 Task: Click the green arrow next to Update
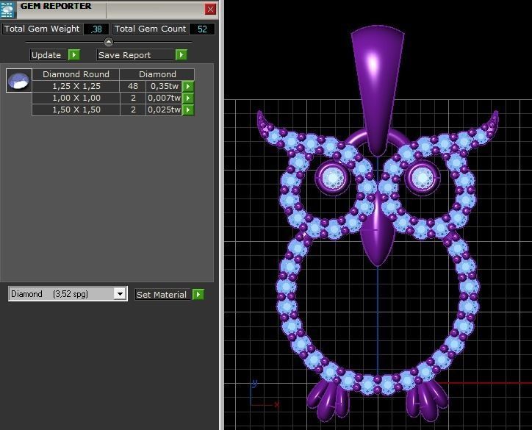pos(74,54)
